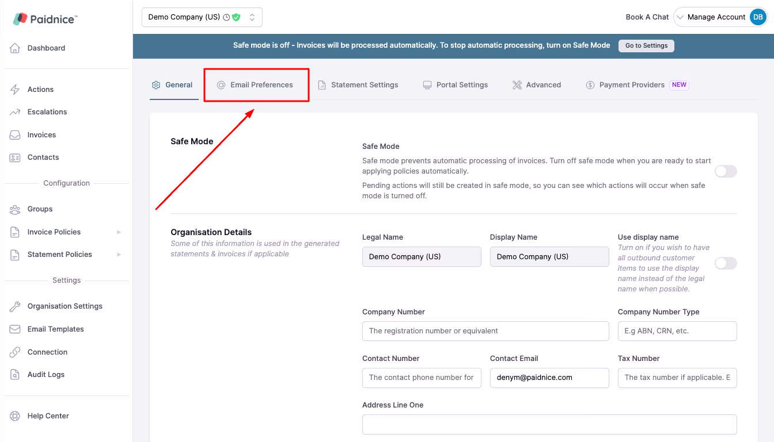Click the General tab gear icon

156,85
